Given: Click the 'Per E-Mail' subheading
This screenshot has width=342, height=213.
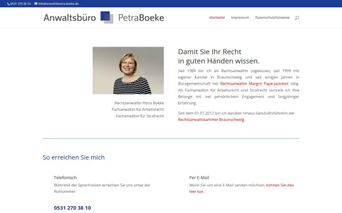Looking at the screenshot, I should pyautogui.click(x=199, y=178).
